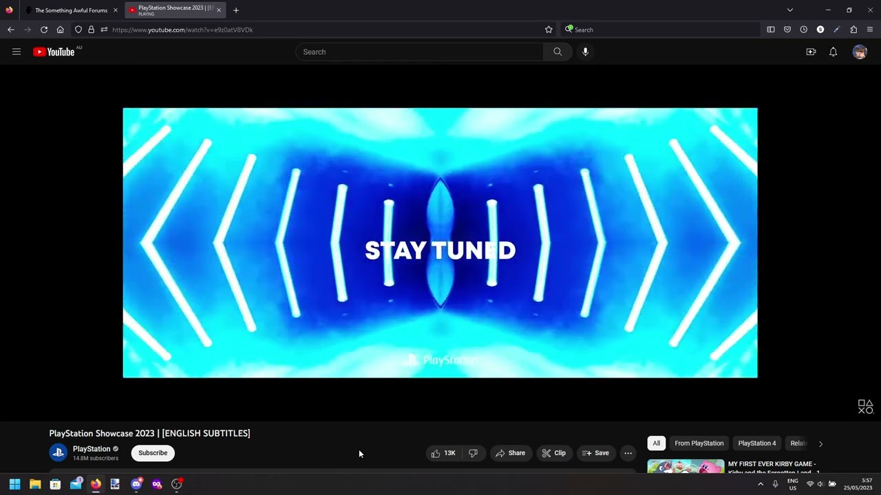This screenshot has width=881, height=495.
Task: Open the YouTube hamburger guide menu
Action: (x=17, y=52)
